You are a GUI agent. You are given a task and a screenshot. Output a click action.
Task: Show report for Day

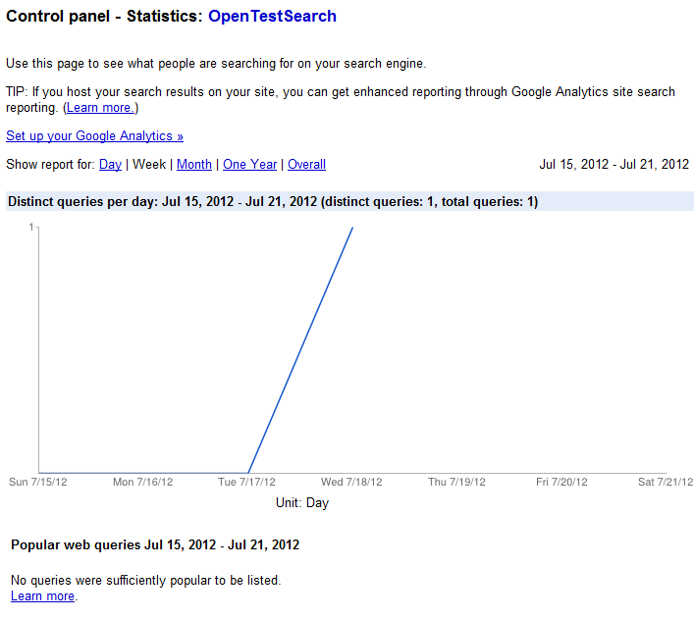(110, 164)
